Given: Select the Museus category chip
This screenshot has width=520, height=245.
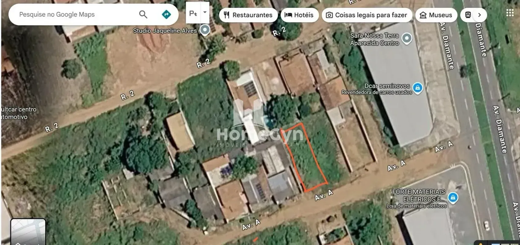Looking at the screenshot, I should click(x=436, y=15).
